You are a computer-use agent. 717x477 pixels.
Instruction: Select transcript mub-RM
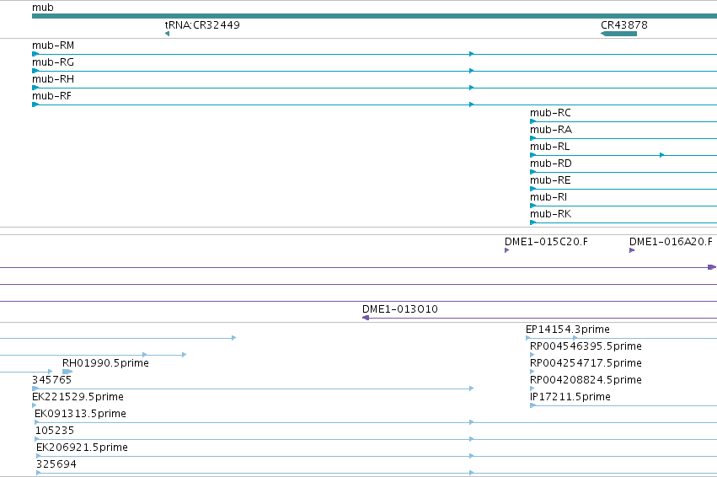pyautogui.click(x=53, y=46)
